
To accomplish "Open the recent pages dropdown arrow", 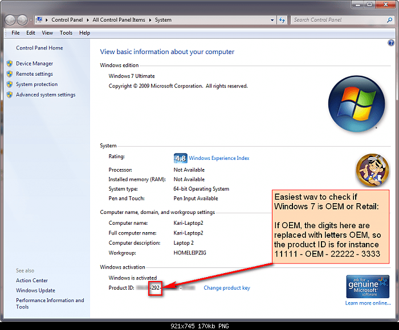I will click(31, 20).
